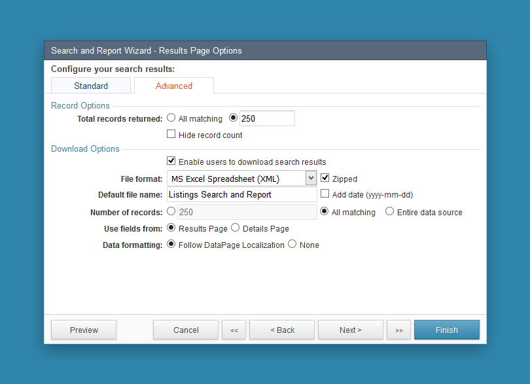Advance with the Next > button
The height and width of the screenshot is (384, 530).
(x=350, y=330)
